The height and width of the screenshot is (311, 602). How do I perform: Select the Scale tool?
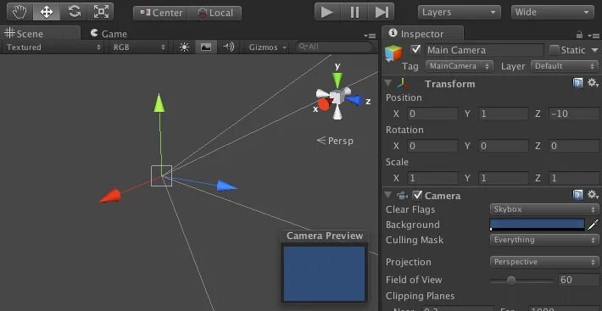[101, 12]
